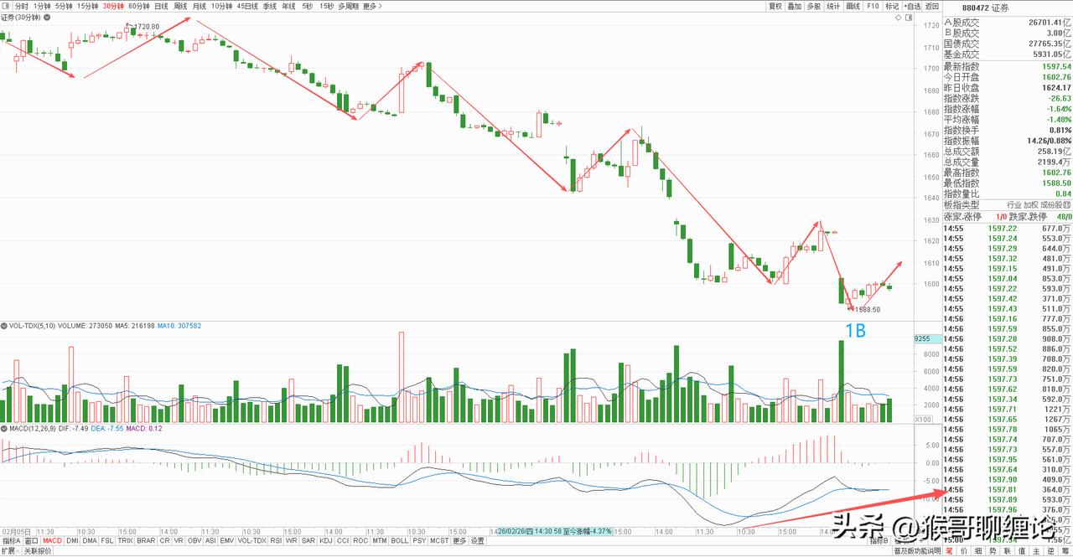Select the 值 tab at bottom right
The image size is (1073, 557).
(1021, 550)
